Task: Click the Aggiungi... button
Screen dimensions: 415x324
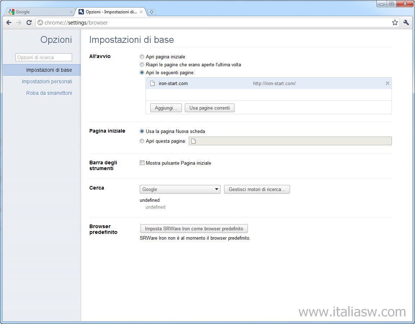Action: point(166,108)
